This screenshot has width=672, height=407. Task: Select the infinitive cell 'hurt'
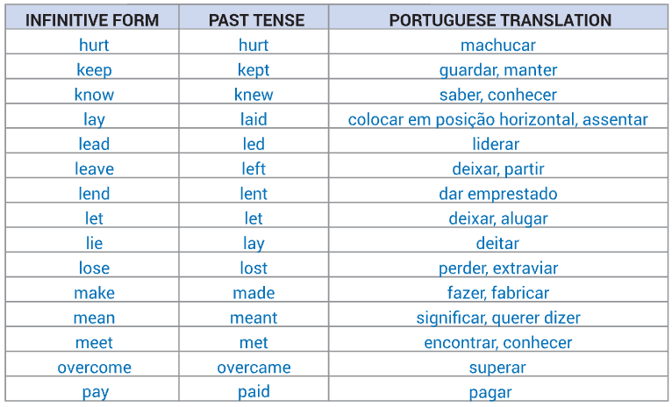pos(94,45)
